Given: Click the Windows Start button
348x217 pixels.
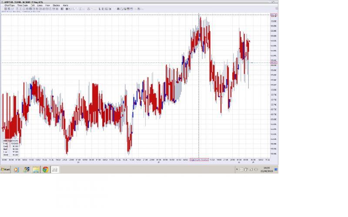Looking at the screenshot, I should (5, 170).
